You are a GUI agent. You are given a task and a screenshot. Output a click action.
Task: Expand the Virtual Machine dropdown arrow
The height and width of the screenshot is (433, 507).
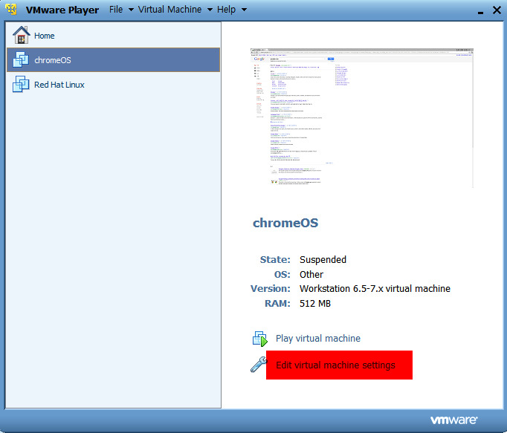[210, 10]
